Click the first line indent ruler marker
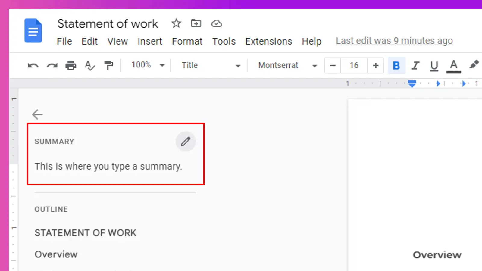 pos(412,82)
